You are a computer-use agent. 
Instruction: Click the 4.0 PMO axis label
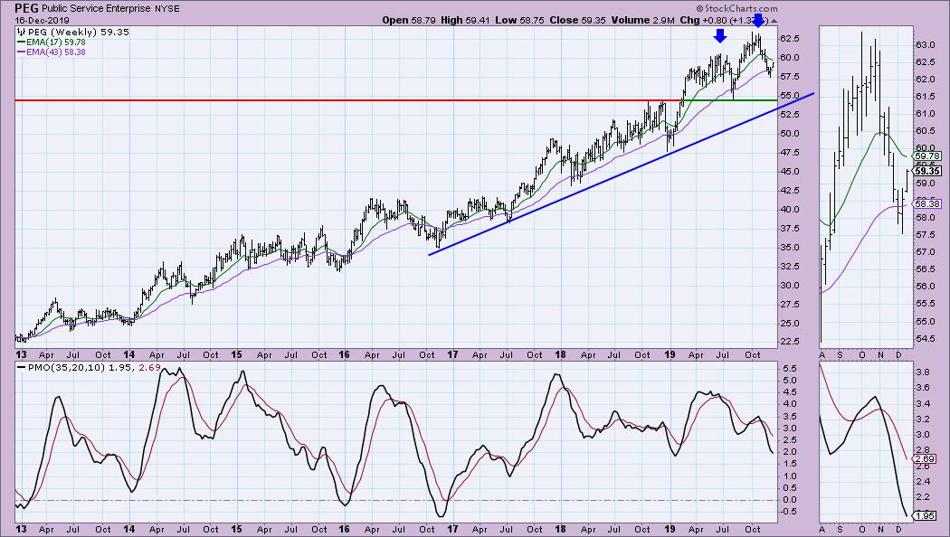(789, 404)
